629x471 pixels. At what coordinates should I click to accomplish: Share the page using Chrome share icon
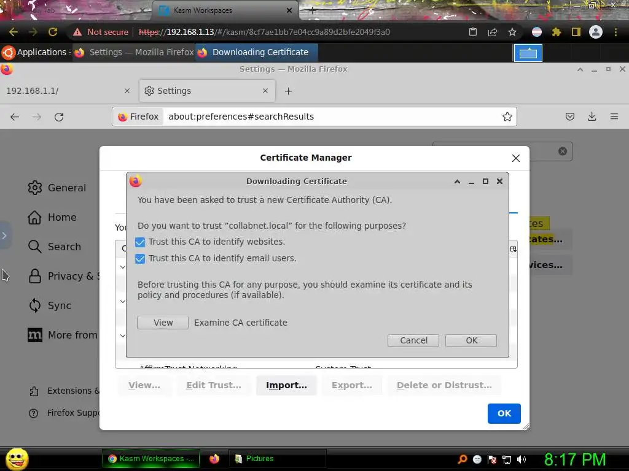coord(493,32)
